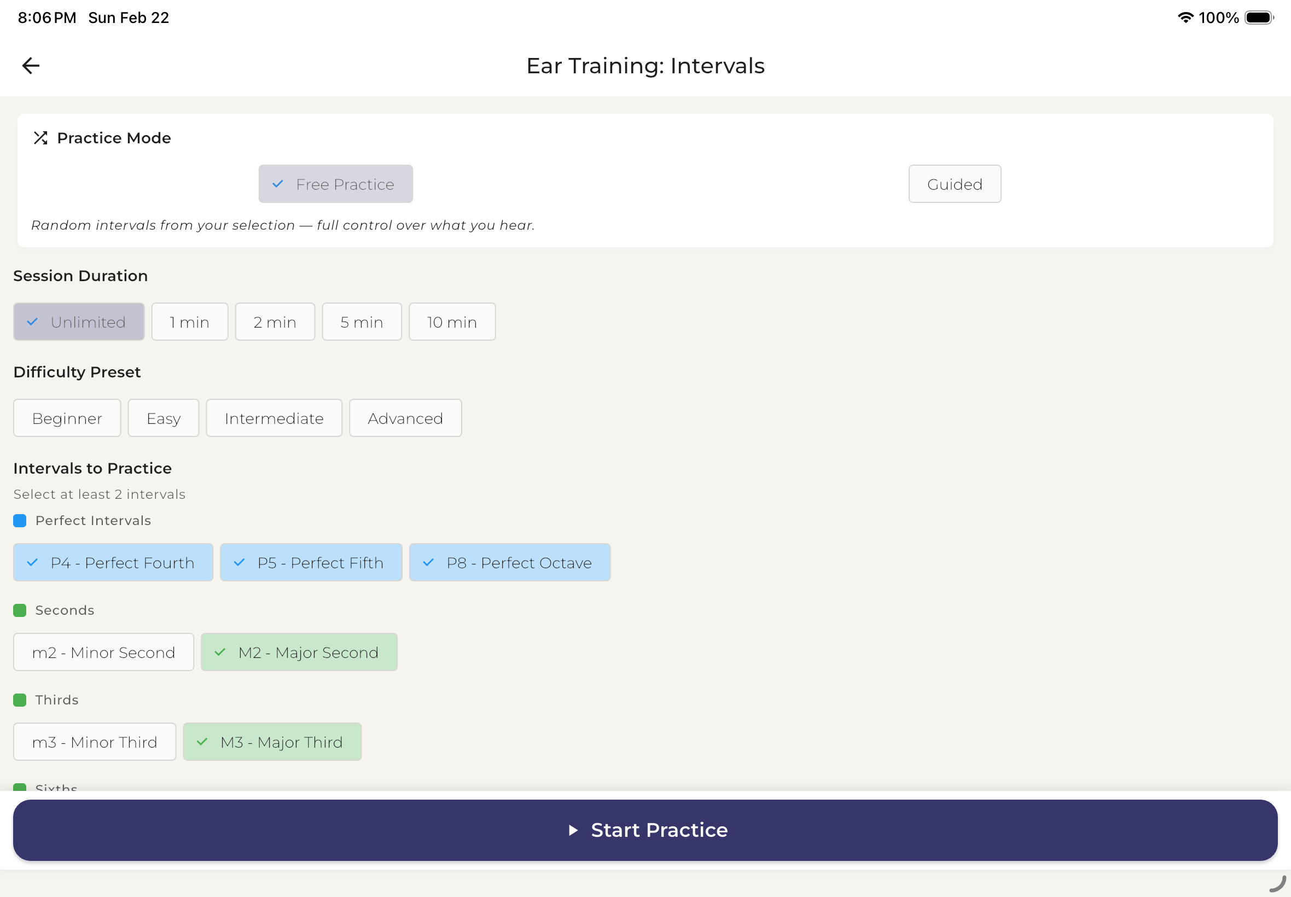Image resolution: width=1291 pixels, height=897 pixels.
Task: Click the green Seconds category dot
Action: tap(20, 610)
